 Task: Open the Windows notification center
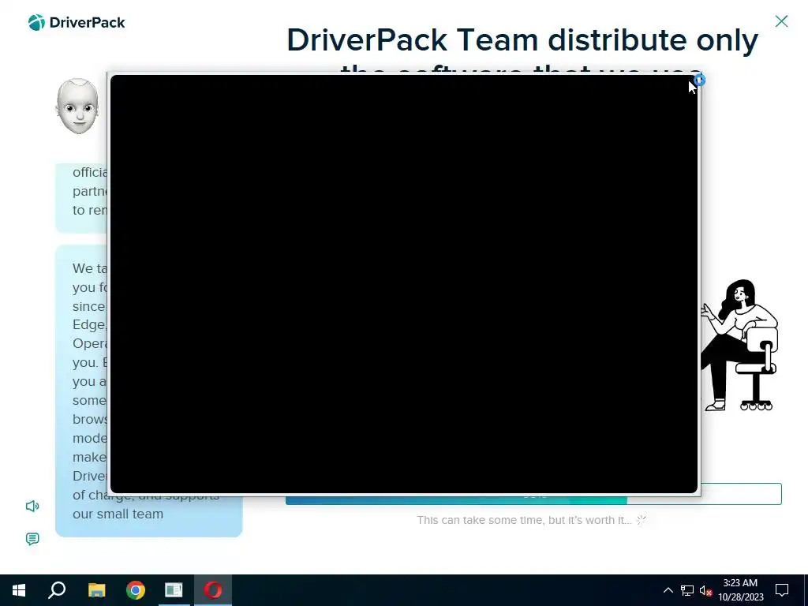click(782, 590)
